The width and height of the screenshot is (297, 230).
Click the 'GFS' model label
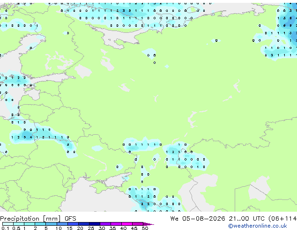point(70,219)
